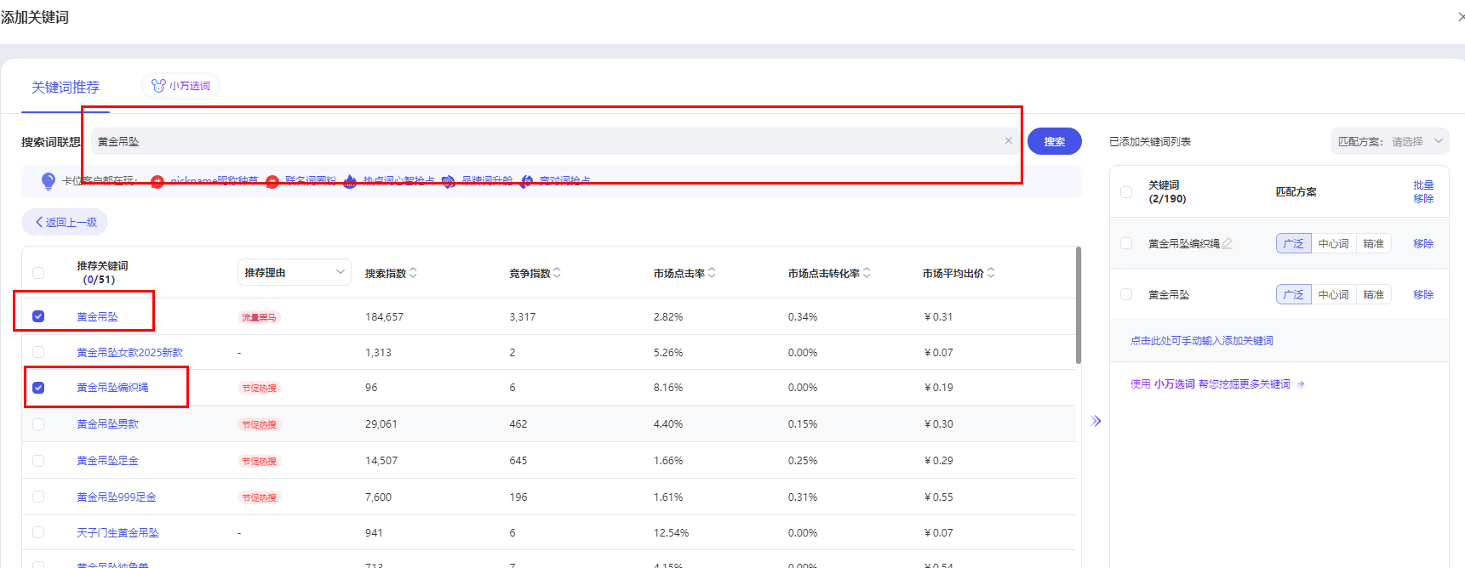Clear the search input with the X icon
Screen dimensions: 1465x568
pyautogui.click(x=1008, y=141)
